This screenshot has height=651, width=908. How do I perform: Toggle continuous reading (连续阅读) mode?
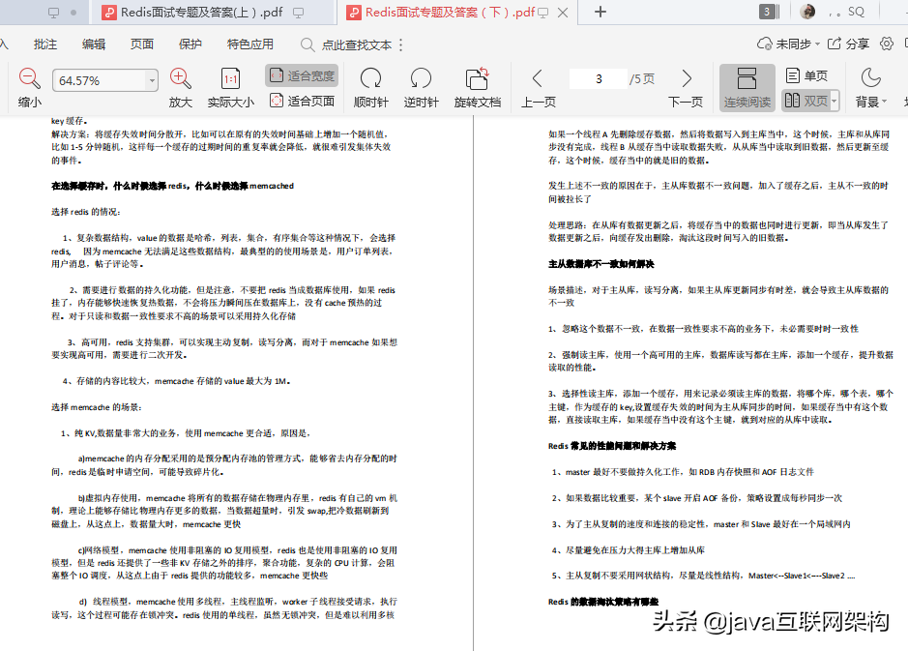pos(747,87)
